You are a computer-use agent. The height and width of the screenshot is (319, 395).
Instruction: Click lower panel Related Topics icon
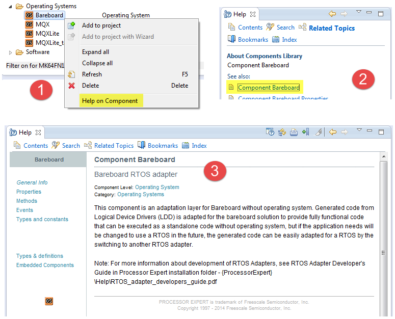tap(88, 145)
